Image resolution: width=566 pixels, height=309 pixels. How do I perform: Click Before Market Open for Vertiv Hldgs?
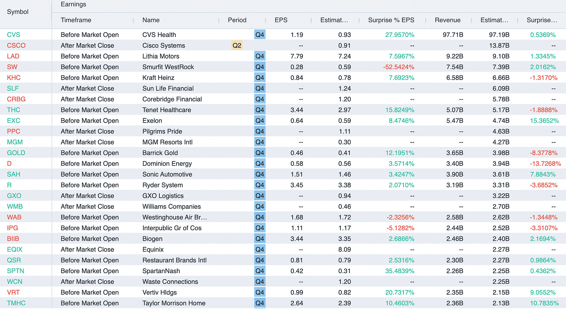click(90, 293)
